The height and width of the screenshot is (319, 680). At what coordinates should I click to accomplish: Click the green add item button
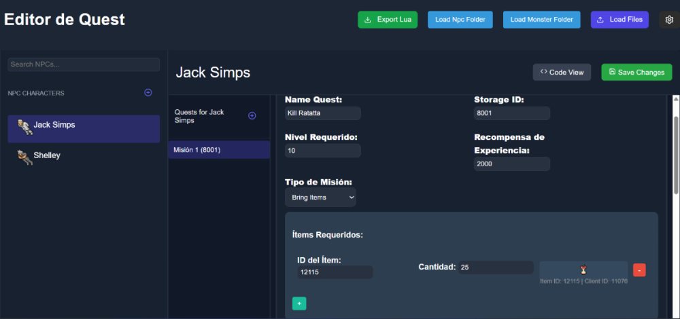coord(299,303)
